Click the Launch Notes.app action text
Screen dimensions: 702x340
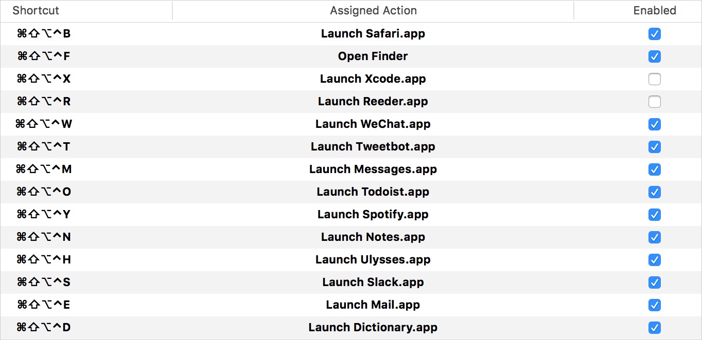(373, 237)
